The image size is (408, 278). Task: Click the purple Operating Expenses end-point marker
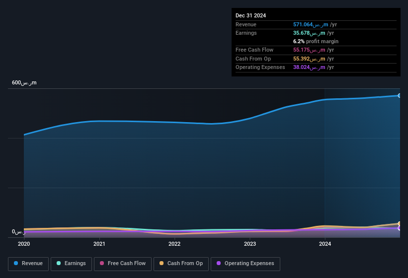tap(400, 228)
